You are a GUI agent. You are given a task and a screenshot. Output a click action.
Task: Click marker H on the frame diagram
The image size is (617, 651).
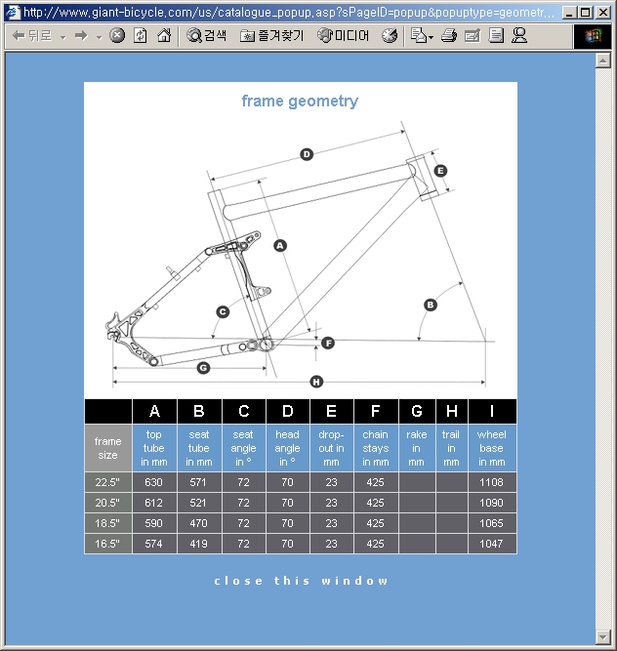click(316, 382)
